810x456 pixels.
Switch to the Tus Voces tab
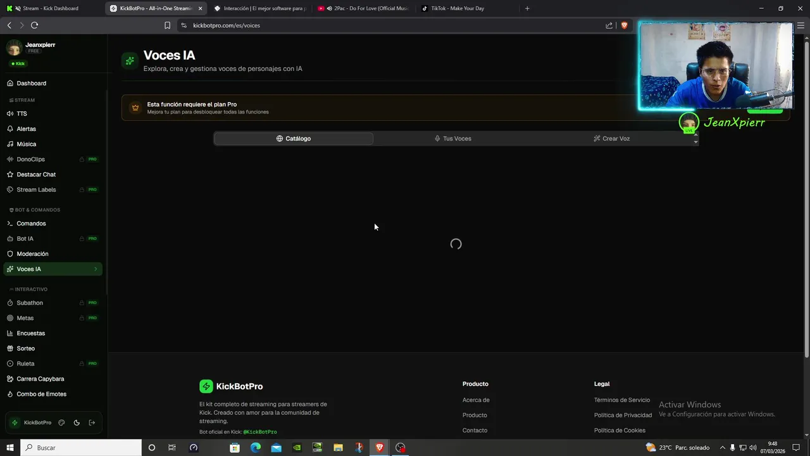click(x=453, y=139)
